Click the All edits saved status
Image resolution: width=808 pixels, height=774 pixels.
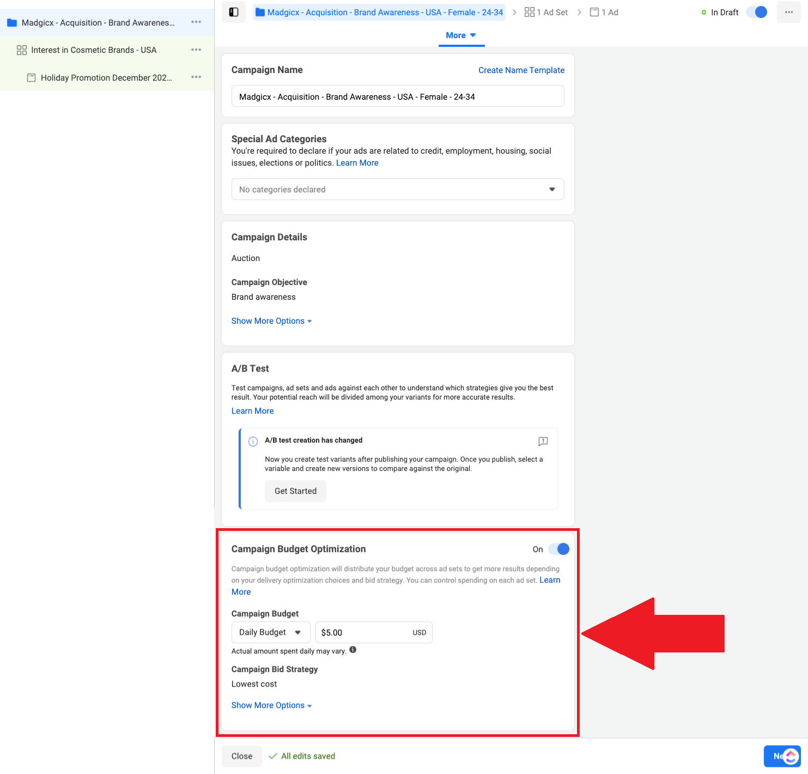click(302, 756)
